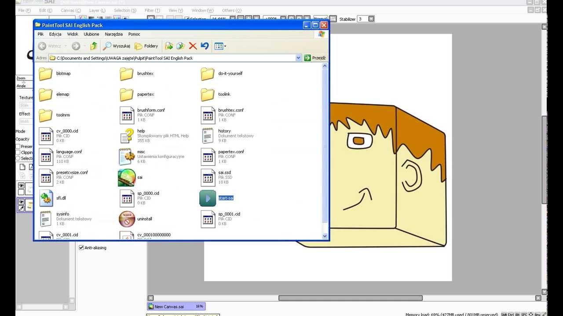Open the Widok menu
This screenshot has width=563, height=316.
[73, 34]
